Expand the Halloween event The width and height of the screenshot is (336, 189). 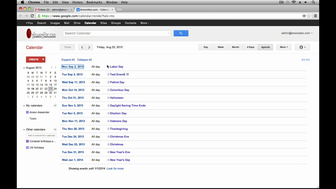pos(108,98)
